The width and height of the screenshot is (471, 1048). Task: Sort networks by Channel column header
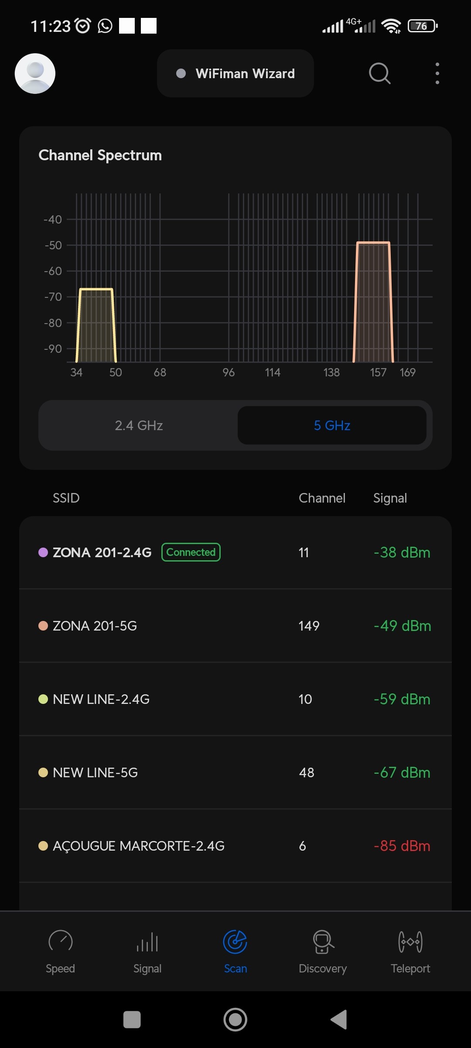coord(322,498)
